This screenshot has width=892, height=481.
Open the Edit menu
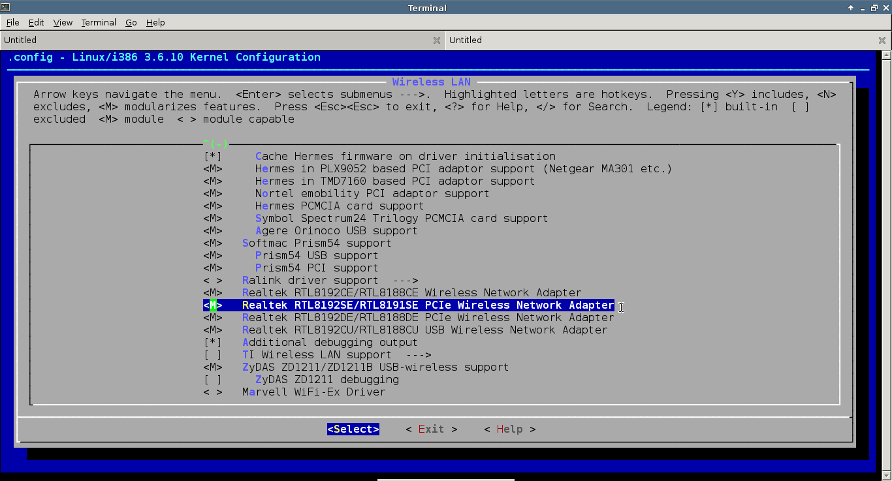click(x=36, y=22)
